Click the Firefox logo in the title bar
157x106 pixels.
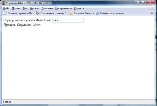4,3
